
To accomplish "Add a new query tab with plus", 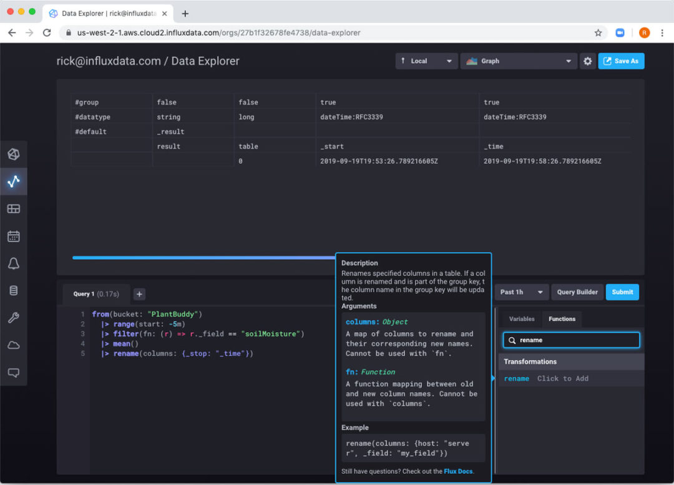I will point(139,294).
